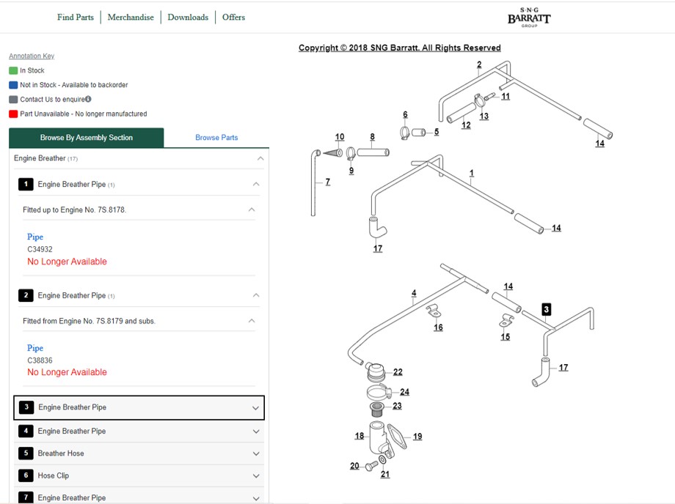Click the number 2 badge in parts list
Image resolution: width=675 pixels, height=504 pixels.
click(x=26, y=295)
